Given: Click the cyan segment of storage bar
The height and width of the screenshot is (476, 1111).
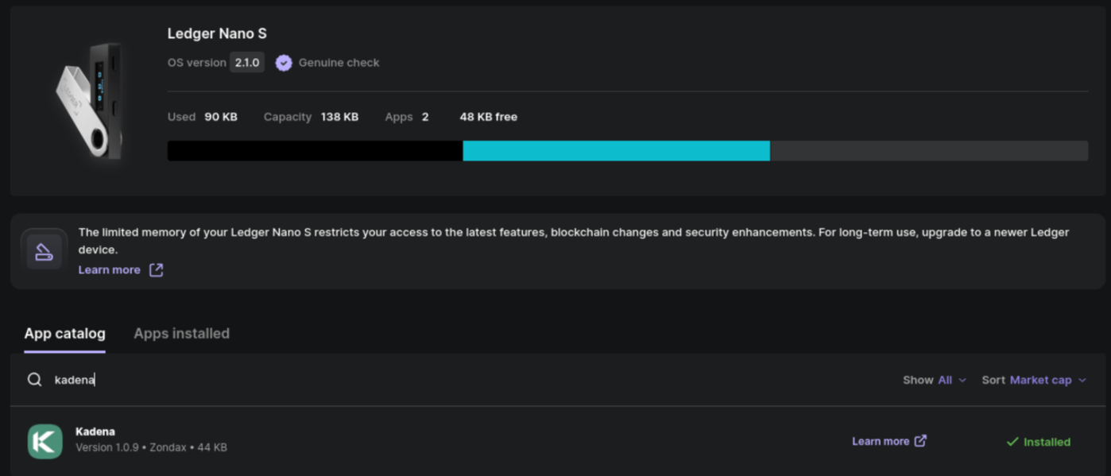Looking at the screenshot, I should click(x=616, y=151).
